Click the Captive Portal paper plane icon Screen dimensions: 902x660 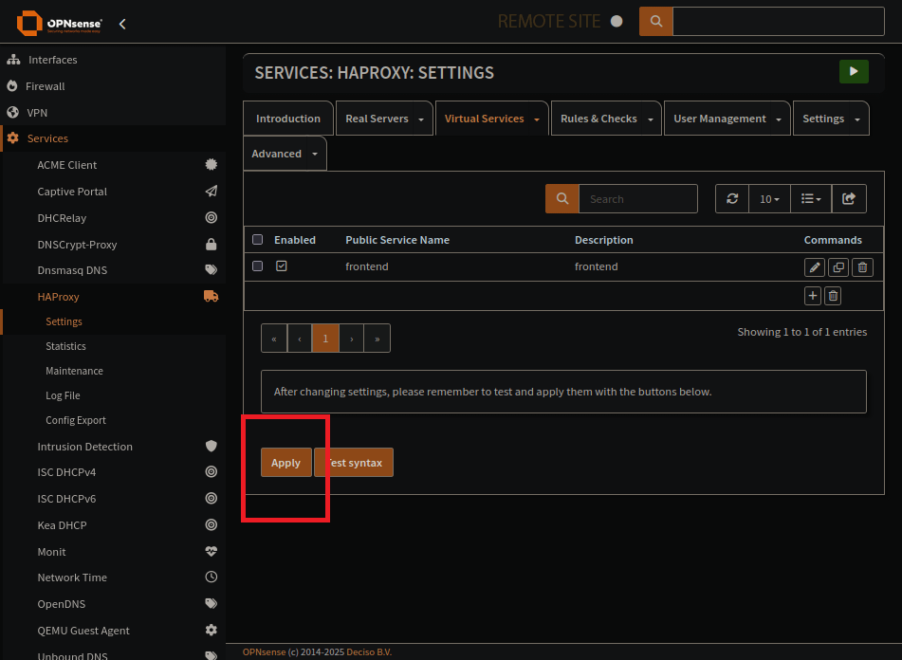tap(212, 191)
